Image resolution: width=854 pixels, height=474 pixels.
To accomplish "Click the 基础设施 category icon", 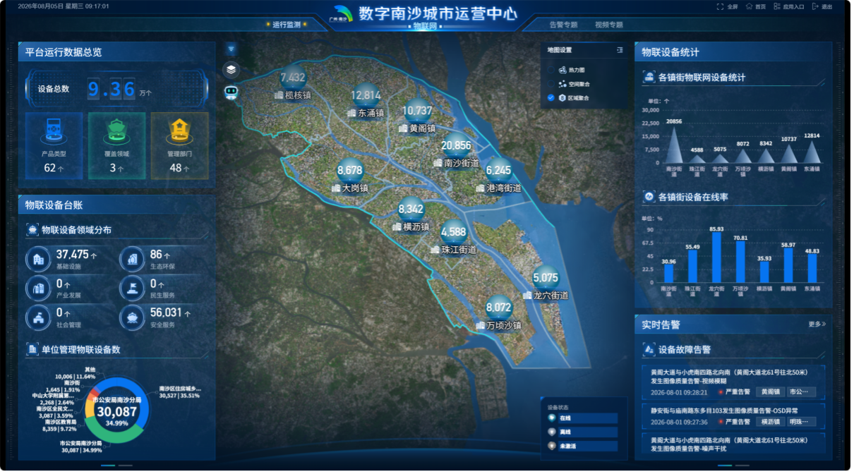I will click(38, 260).
